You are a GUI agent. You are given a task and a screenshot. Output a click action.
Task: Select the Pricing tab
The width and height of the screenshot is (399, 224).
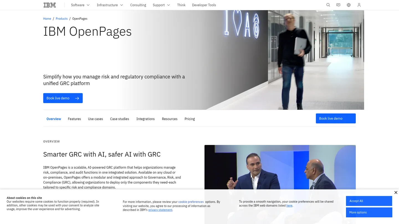click(x=190, y=119)
